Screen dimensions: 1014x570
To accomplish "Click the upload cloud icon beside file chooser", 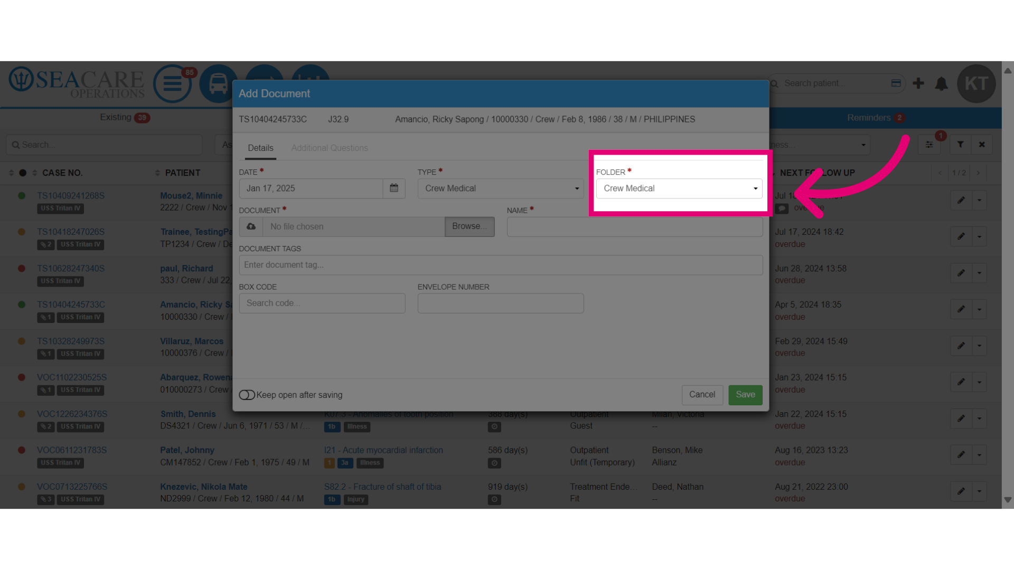I will pos(251,226).
